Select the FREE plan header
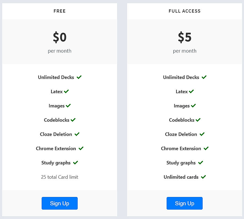The height and width of the screenshot is (219, 244). [x=59, y=11]
